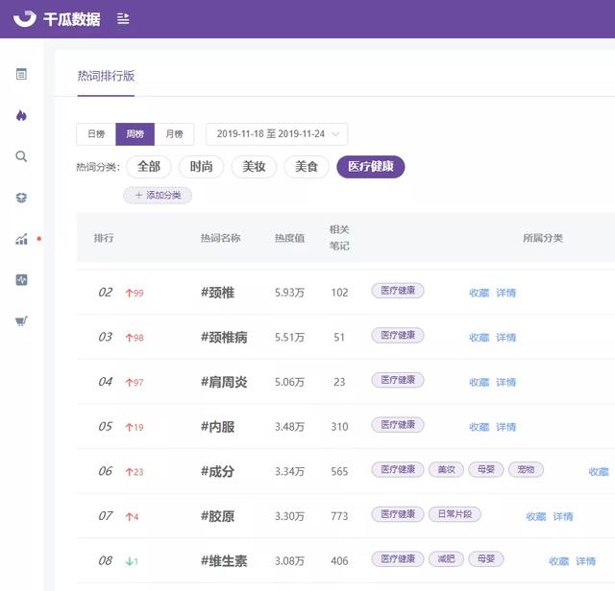Collapse sidebar with menu fold icon
The width and height of the screenshot is (615, 591).
pos(123,18)
